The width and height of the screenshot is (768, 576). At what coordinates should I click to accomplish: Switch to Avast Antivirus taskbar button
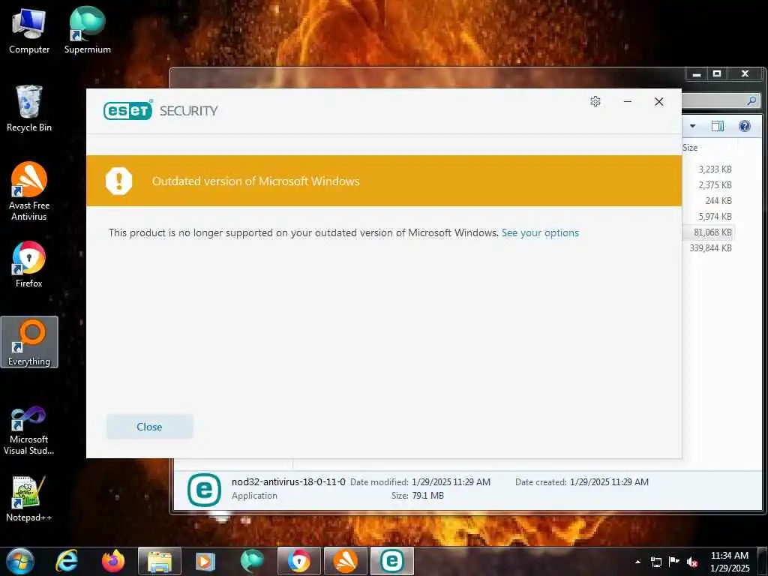345,561
